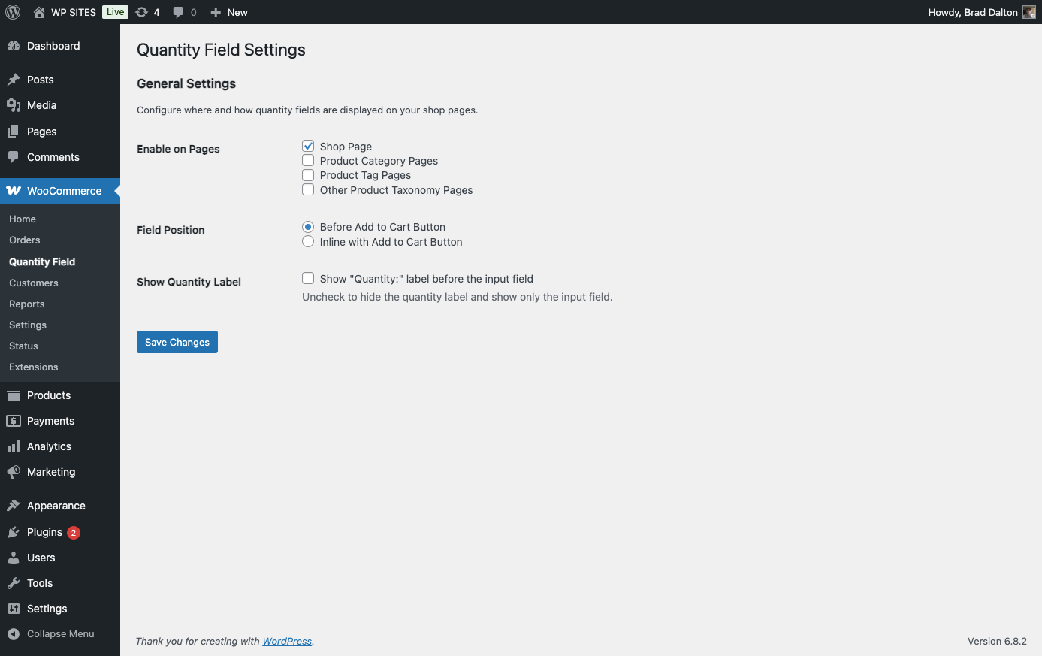
Task: Open the Marketing megaphone icon
Action: [14, 472]
